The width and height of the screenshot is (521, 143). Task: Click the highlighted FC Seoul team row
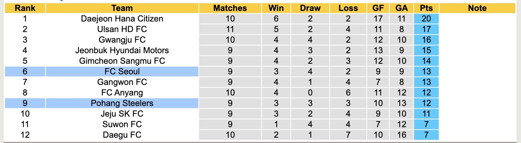click(x=122, y=71)
